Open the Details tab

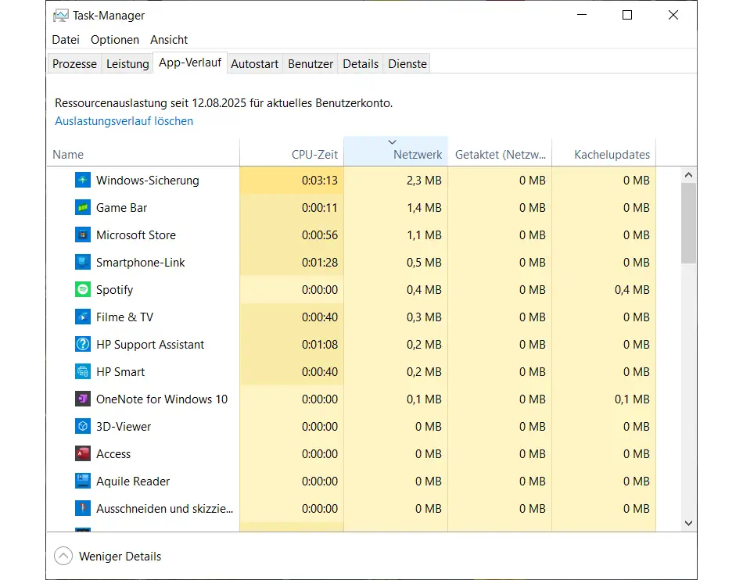click(x=361, y=64)
